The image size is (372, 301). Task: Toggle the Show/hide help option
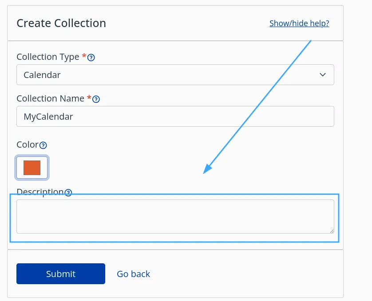point(299,23)
